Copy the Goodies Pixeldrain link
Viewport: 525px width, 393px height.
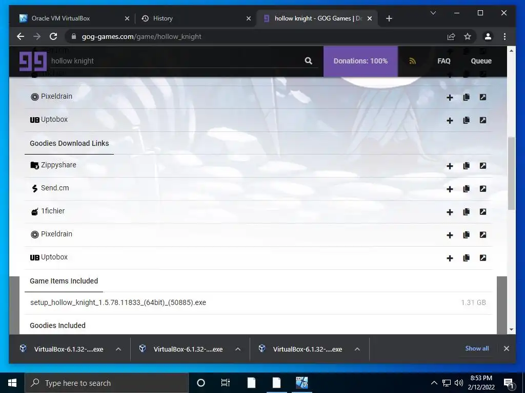tap(466, 235)
